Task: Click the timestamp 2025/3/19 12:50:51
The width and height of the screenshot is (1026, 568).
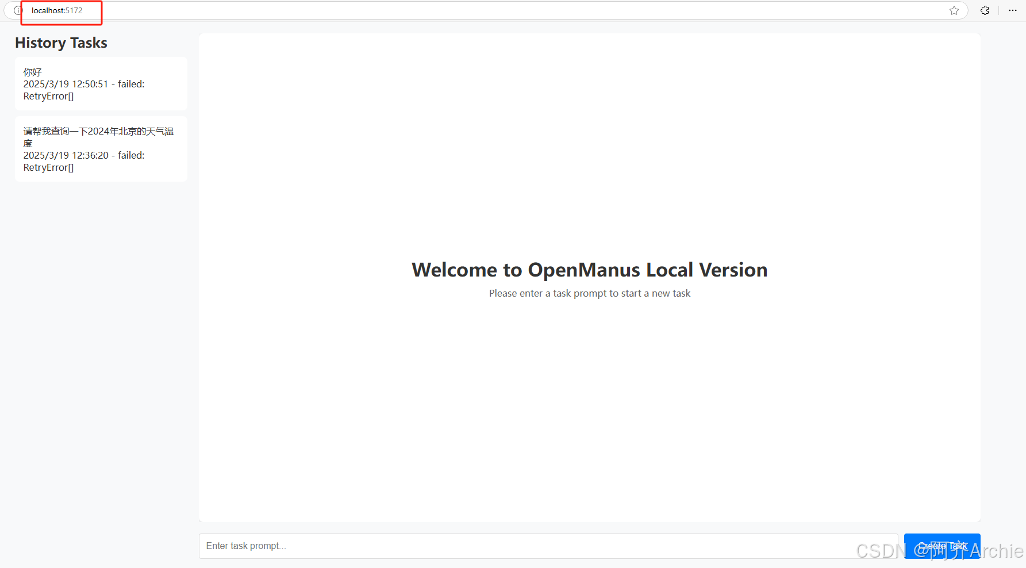Action: pyautogui.click(x=66, y=84)
